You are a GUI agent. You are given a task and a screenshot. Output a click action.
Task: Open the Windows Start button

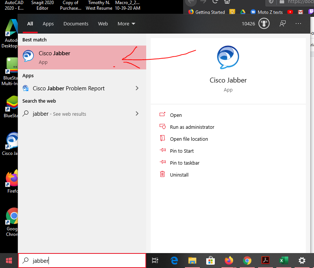[9, 261]
